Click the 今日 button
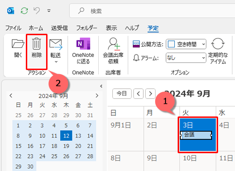235x171 pixels. [x=122, y=93]
